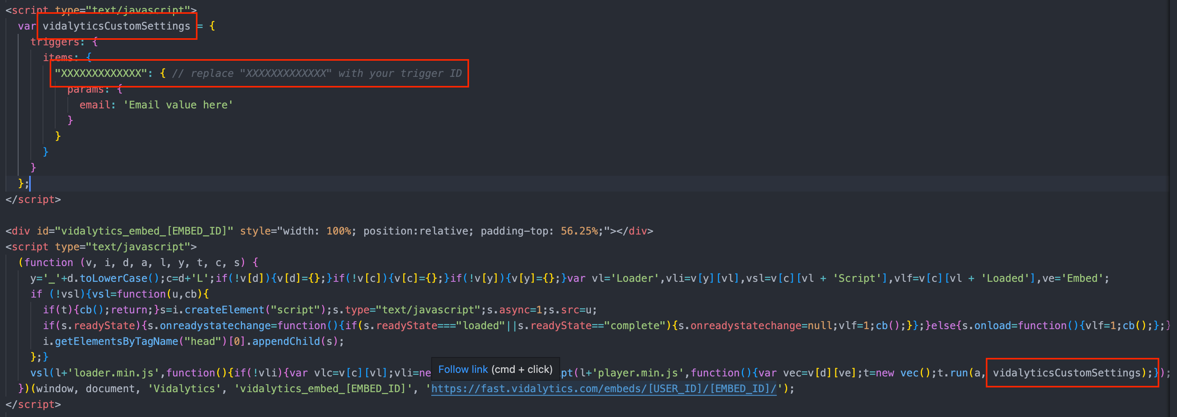Click 's.async=1' statement
The image size is (1177, 417).
tap(514, 310)
